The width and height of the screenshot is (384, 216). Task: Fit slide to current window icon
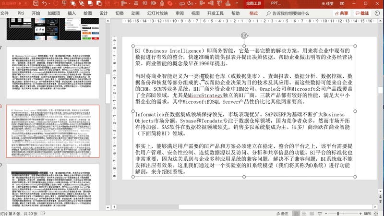click(376, 214)
